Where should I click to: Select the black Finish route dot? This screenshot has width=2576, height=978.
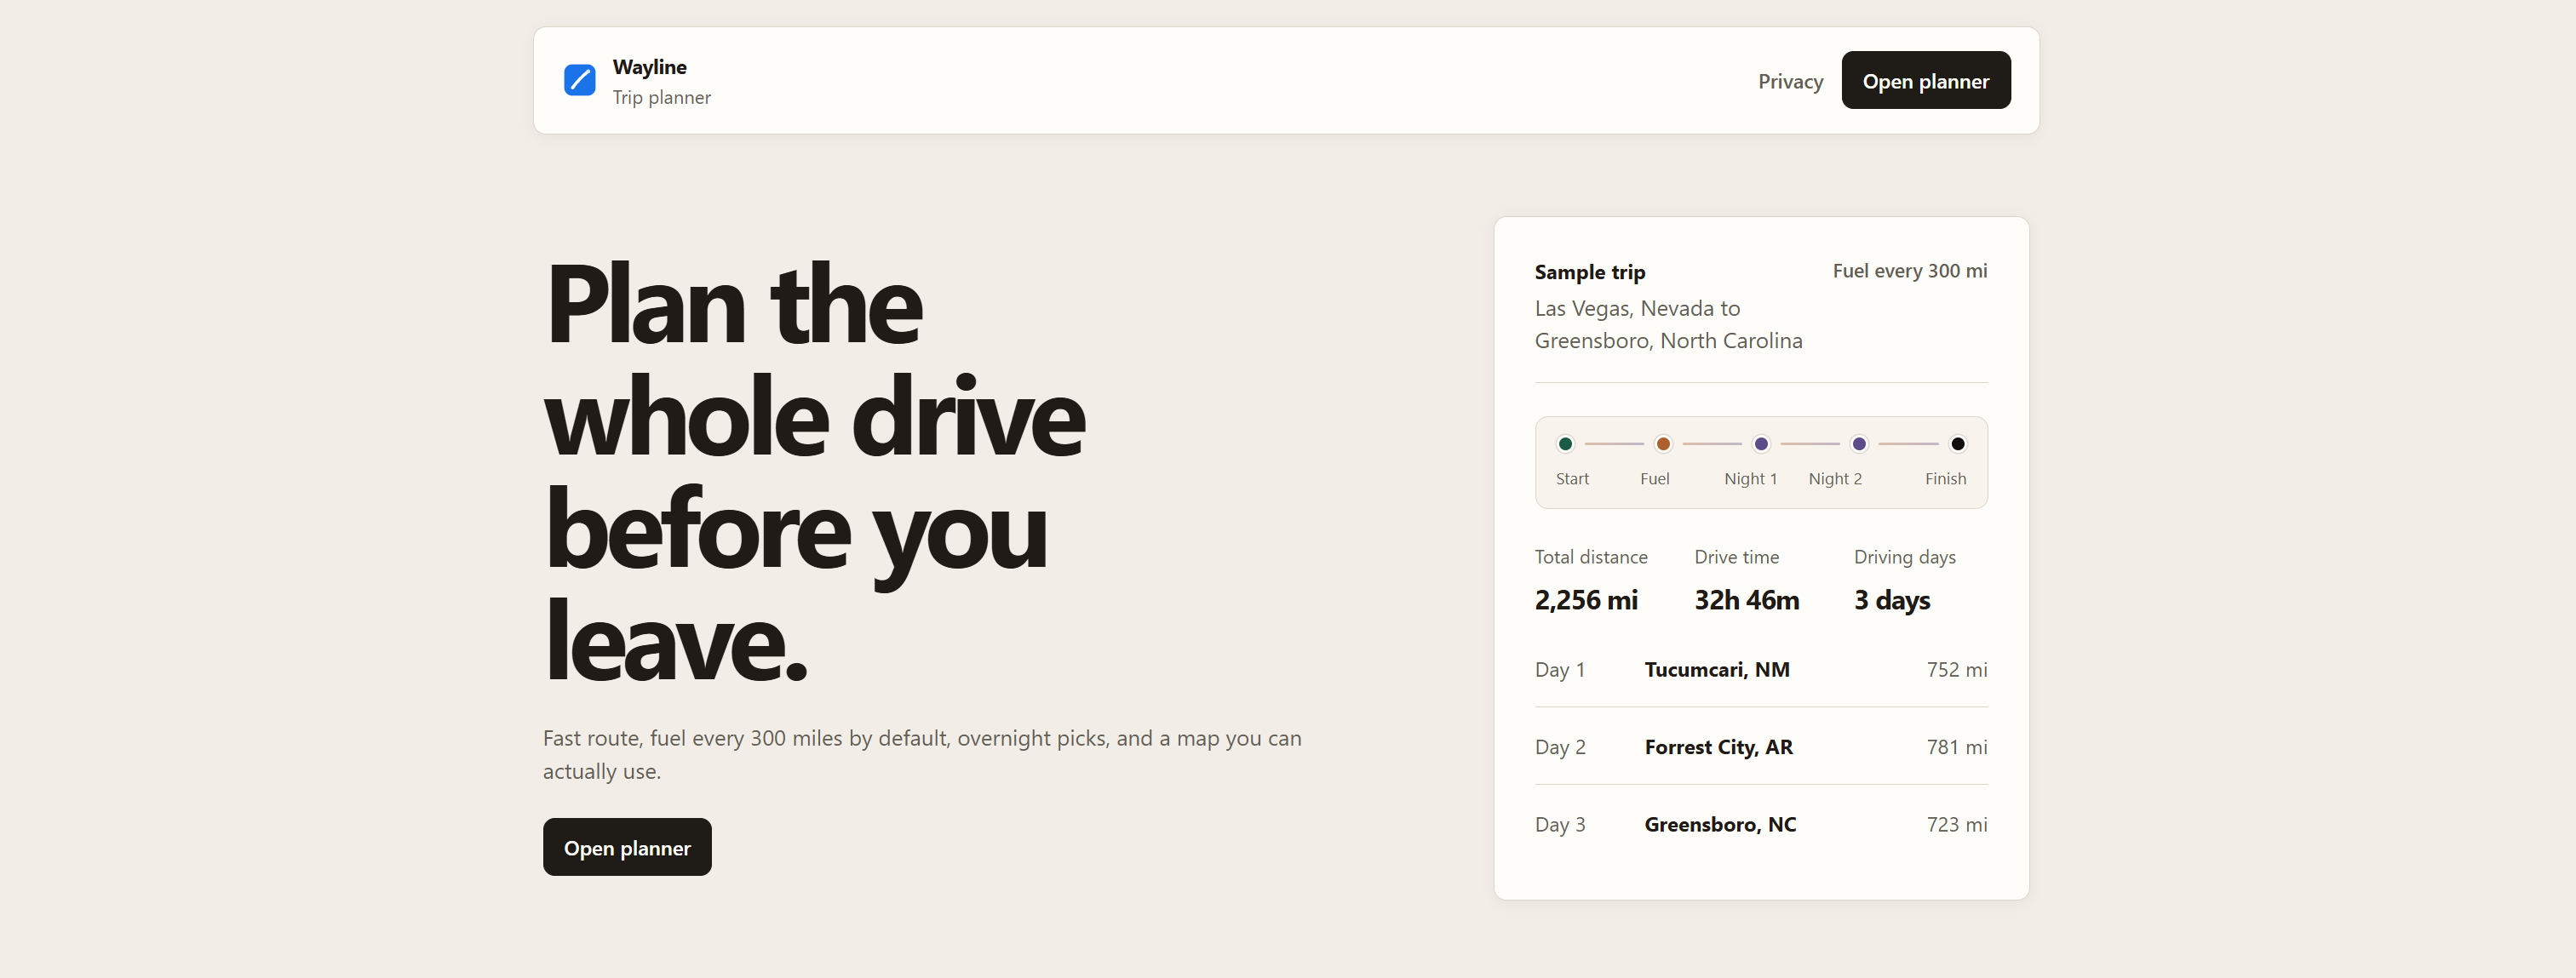(x=1957, y=444)
